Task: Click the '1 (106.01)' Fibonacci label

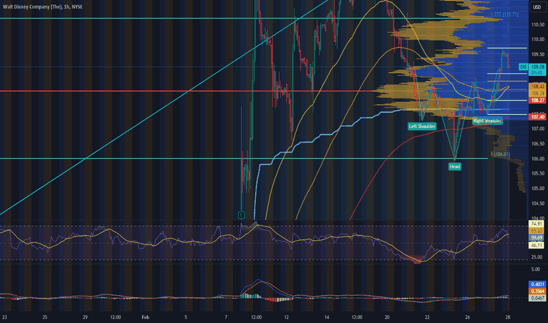Action: click(x=500, y=154)
